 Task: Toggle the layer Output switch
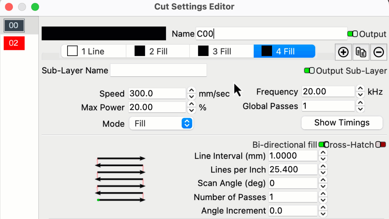pos(353,34)
